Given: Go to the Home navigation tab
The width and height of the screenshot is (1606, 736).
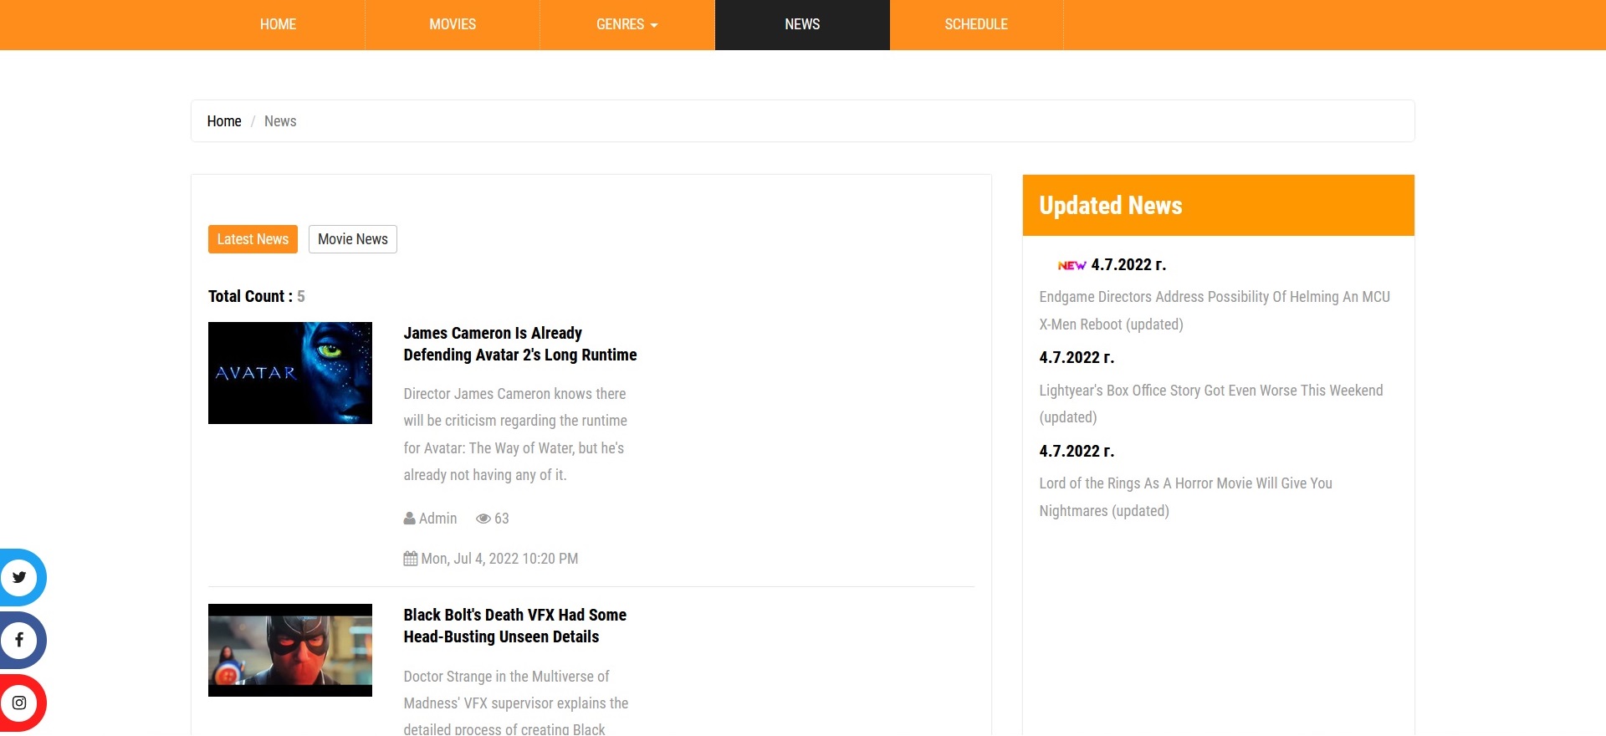Looking at the screenshot, I should (x=278, y=24).
